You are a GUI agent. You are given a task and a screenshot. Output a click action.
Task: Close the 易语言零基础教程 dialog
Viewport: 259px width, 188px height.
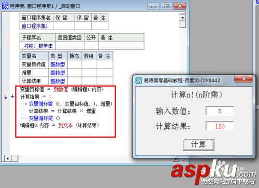[244, 79]
